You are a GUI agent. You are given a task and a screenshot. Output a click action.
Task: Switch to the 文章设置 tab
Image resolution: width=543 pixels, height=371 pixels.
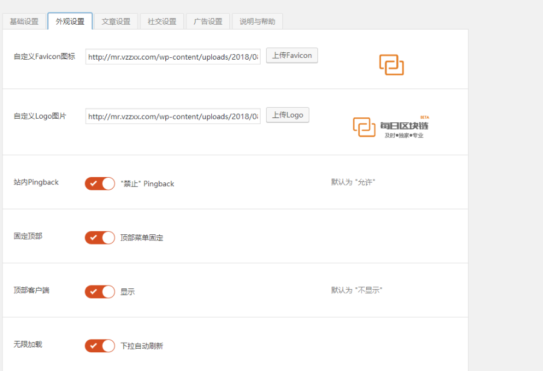(x=116, y=22)
